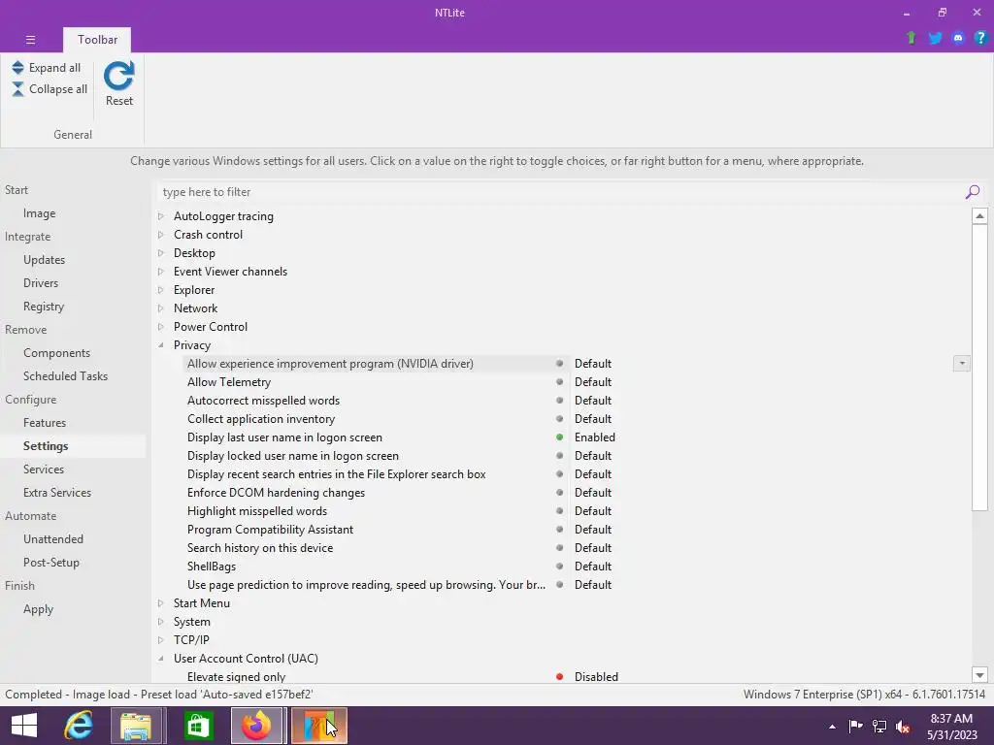Switch to Firefox on taskbar
The height and width of the screenshot is (745, 994).
pos(256,726)
